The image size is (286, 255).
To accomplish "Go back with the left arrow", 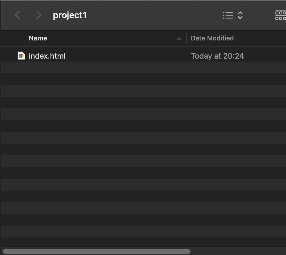I will coord(18,15).
